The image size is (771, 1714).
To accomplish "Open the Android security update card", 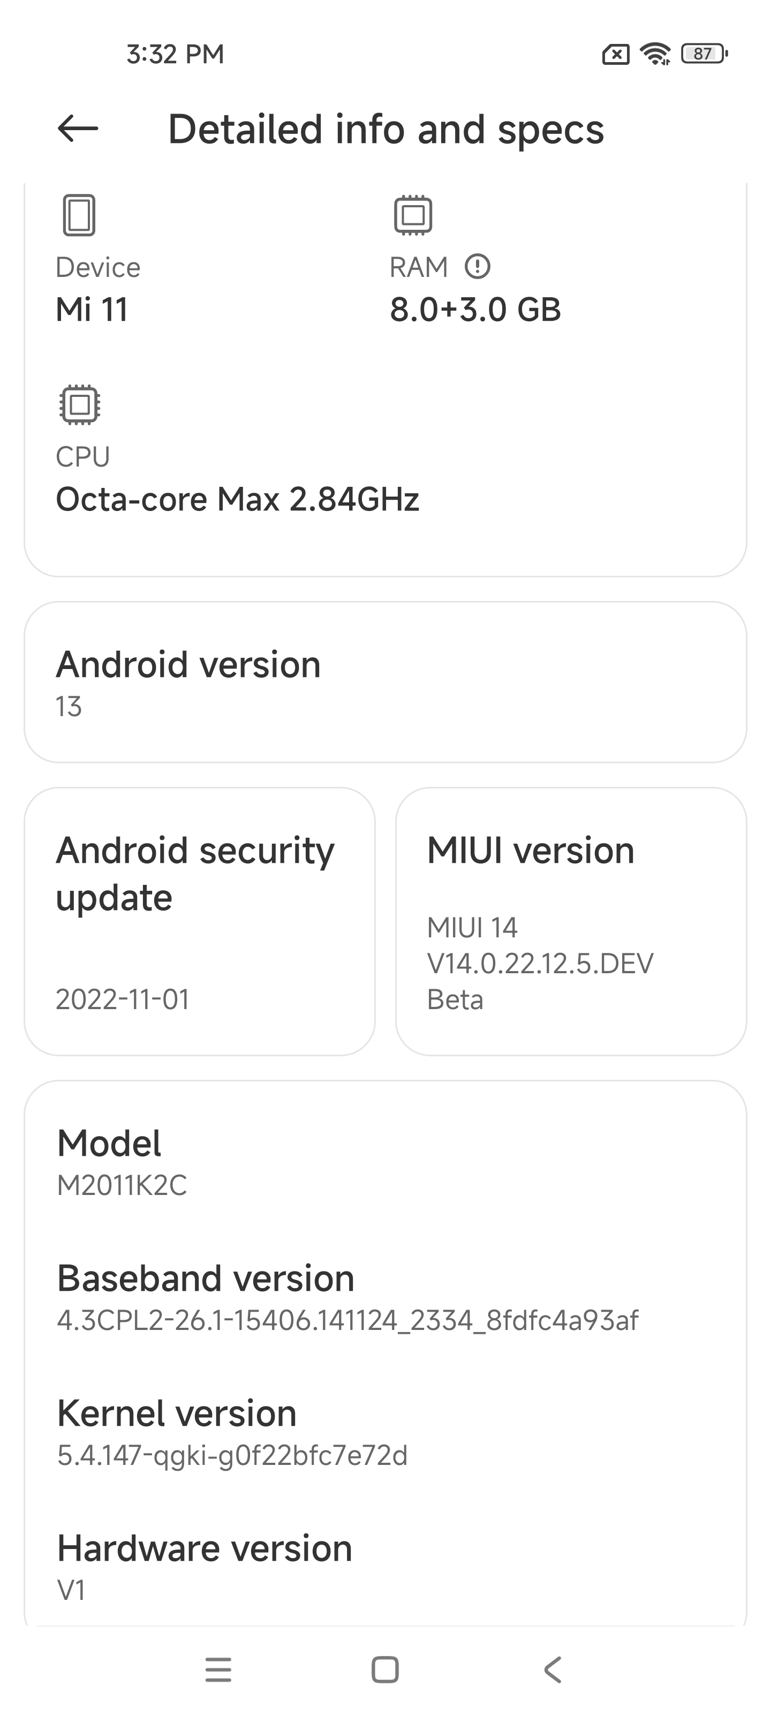I will pyautogui.click(x=200, y=921).
